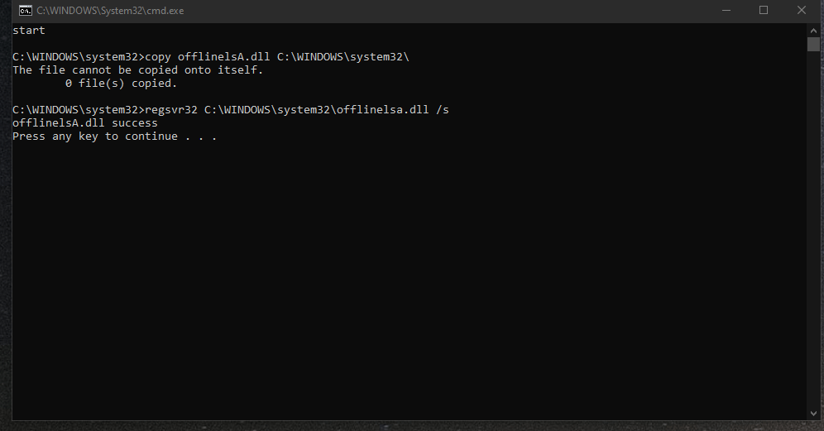Click the destination path in the copy command
Viewport: 824px width, 431px height.
343,57
